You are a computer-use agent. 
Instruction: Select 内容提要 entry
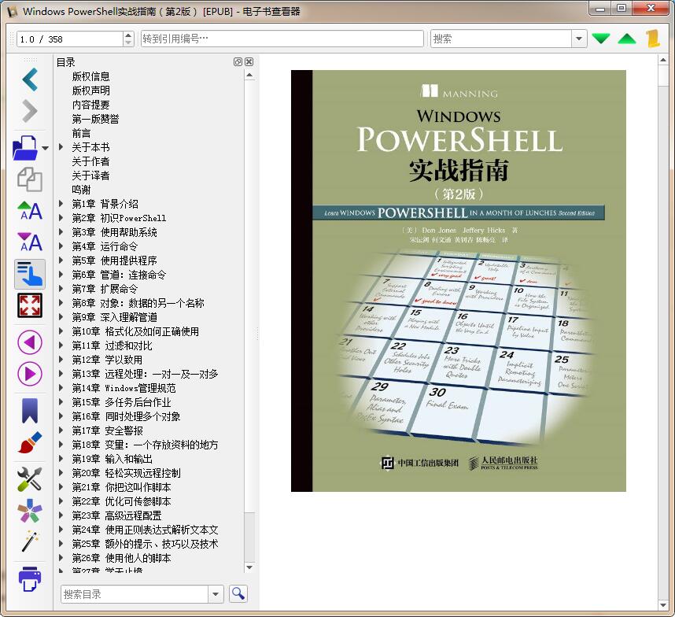pos(90,105)
